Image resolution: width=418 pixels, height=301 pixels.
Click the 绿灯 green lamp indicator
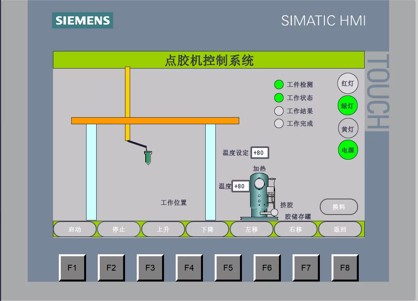(347, 105)
